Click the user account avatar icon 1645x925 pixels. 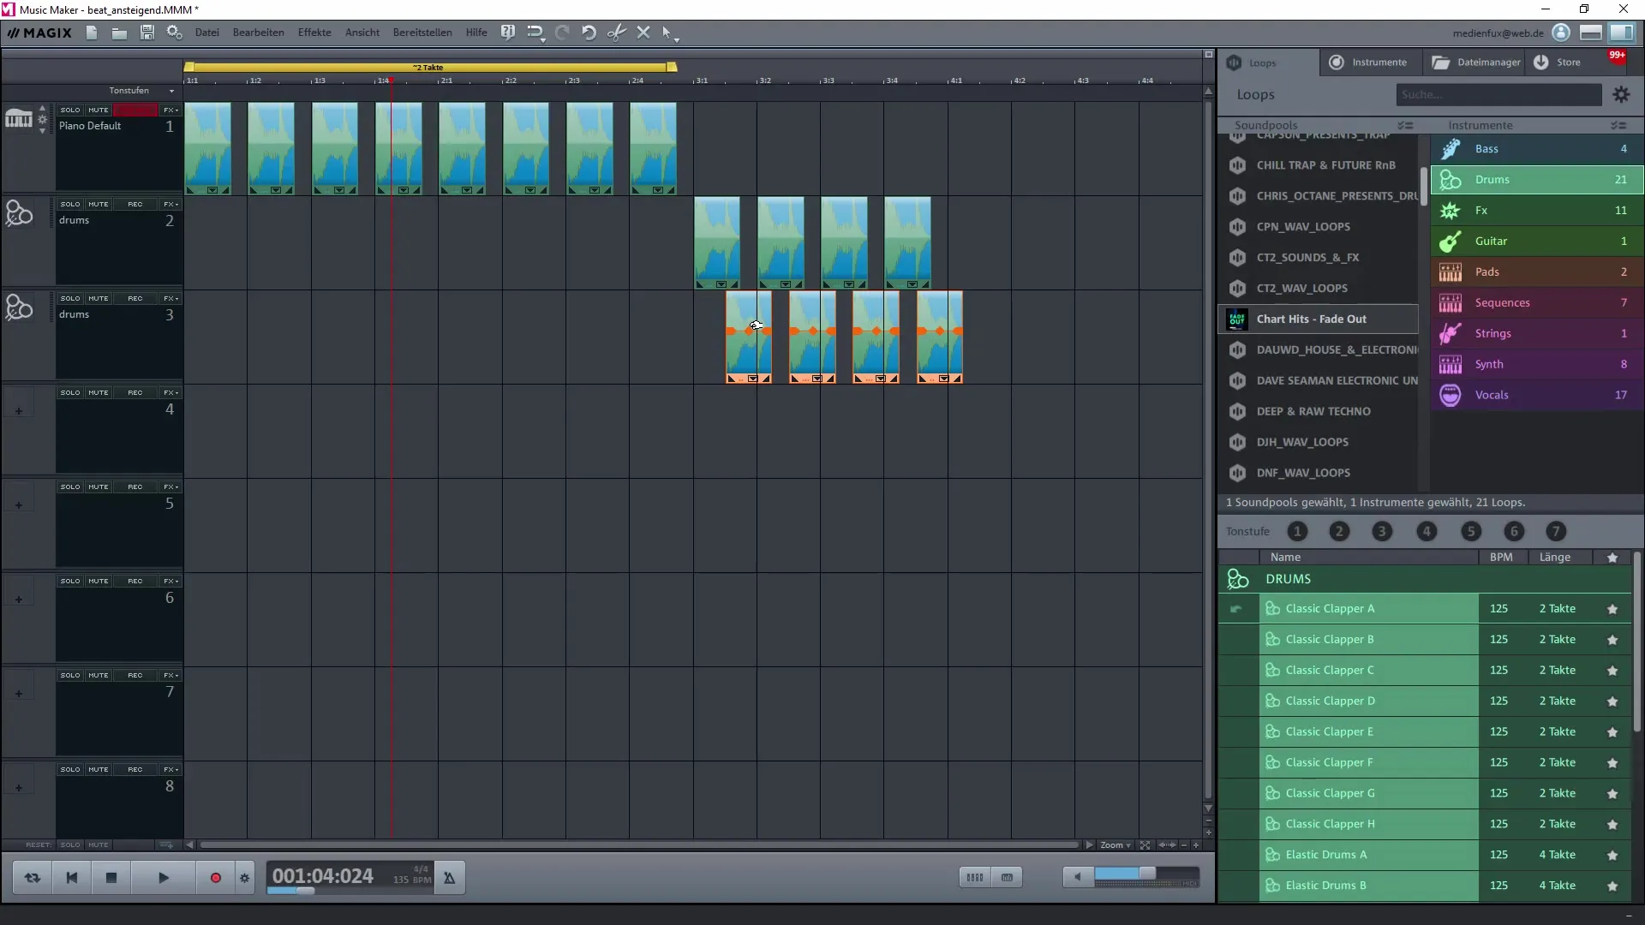tap(1561, 33)
